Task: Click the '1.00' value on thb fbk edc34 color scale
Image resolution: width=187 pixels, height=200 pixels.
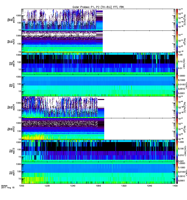Action: (180, 55)
